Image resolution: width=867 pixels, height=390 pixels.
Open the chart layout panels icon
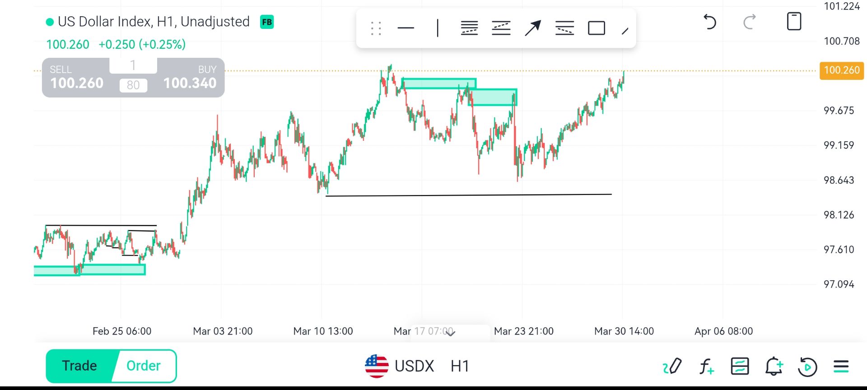pos(740,366)
